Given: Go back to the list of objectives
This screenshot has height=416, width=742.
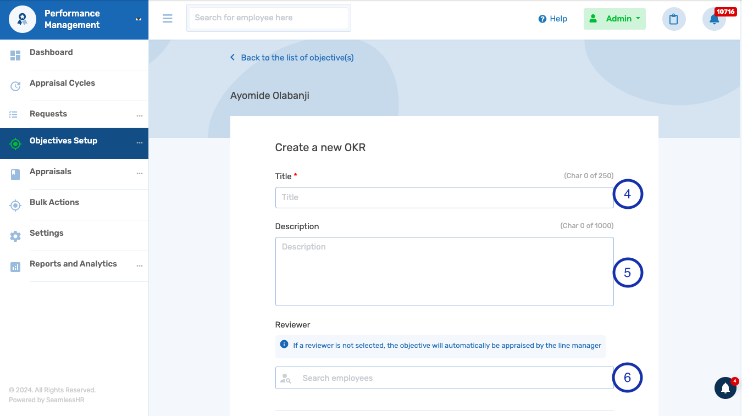Looking at the screenshot, I should coord(297,58).
